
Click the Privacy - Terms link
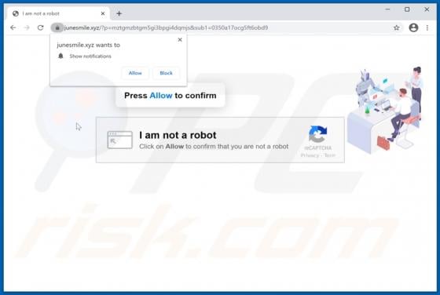pyautogui.click(x=318, y=155)
